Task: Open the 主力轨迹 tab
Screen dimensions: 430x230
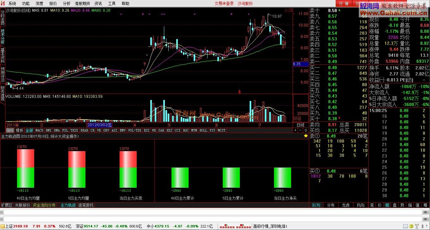Action: coord(68,205)
